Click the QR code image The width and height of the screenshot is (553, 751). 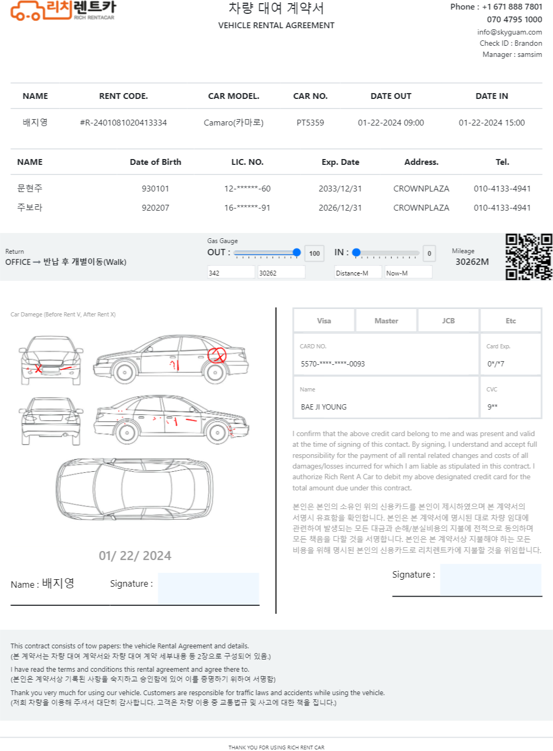click(529, 257)
